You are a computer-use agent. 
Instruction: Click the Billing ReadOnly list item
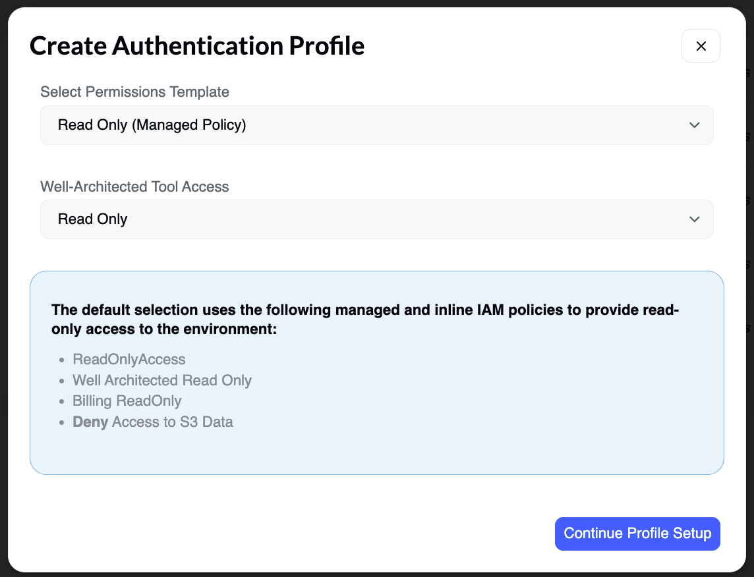pos(127,400)
